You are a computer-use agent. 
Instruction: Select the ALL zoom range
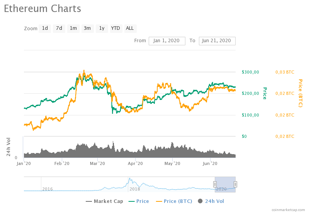pyautogui.click(x=130, y=28)
